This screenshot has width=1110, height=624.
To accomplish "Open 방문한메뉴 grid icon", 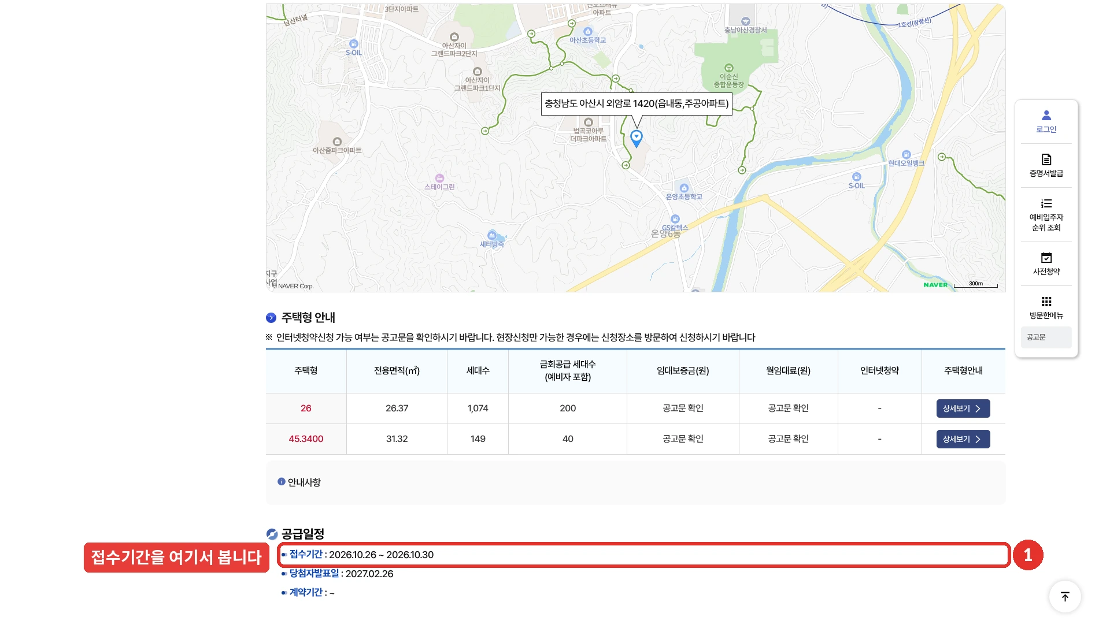I will coord(1046,302).
